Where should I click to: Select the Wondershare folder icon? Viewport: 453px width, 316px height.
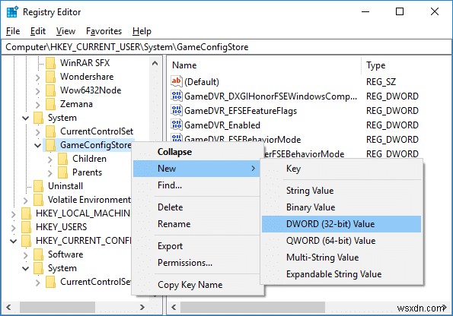pos(50,77)
